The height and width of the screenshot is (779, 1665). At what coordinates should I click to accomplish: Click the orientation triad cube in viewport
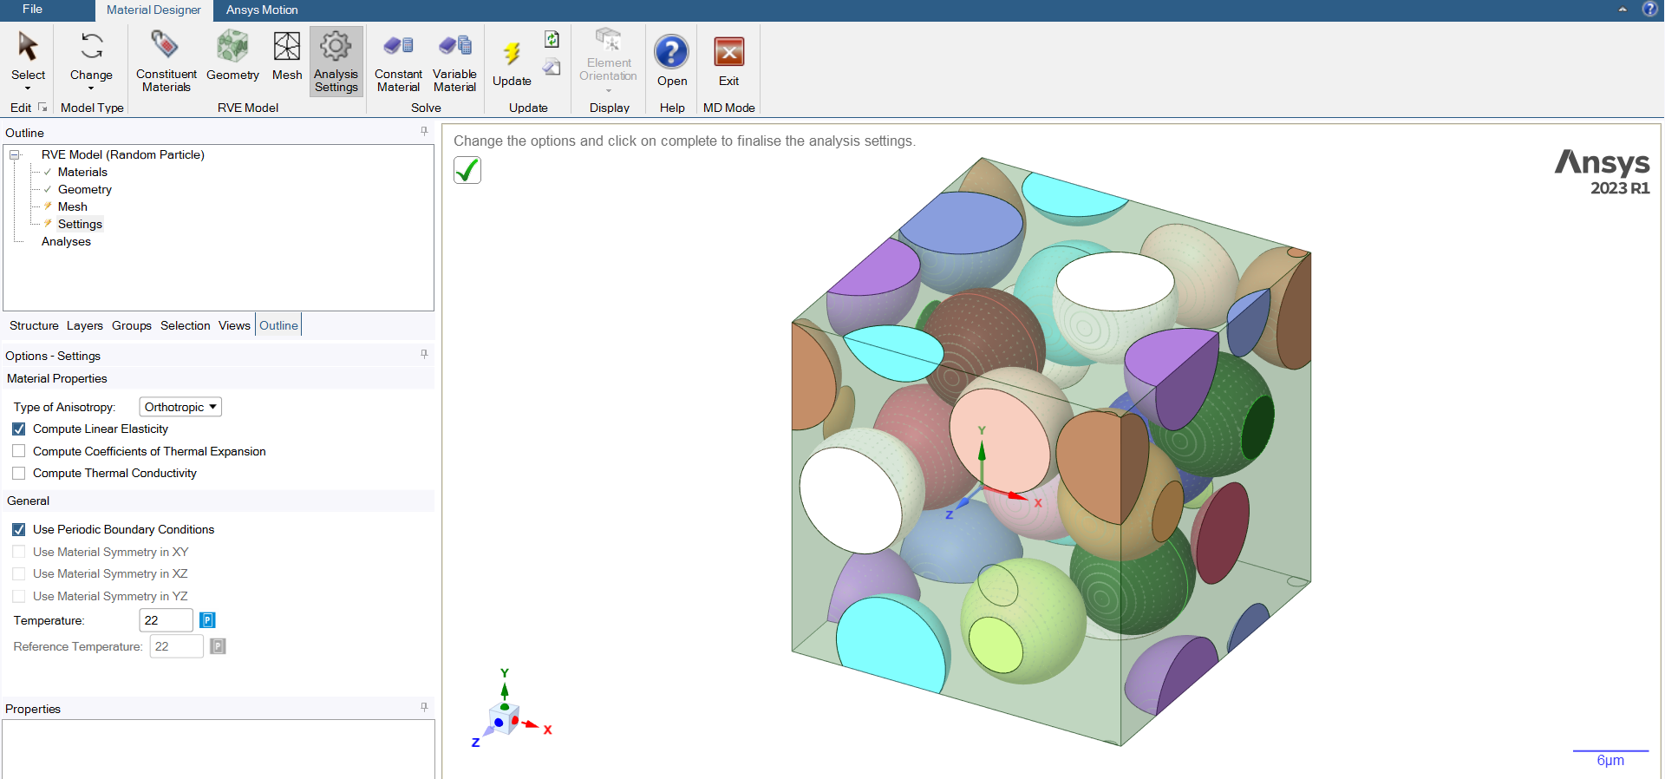(503, 720)
